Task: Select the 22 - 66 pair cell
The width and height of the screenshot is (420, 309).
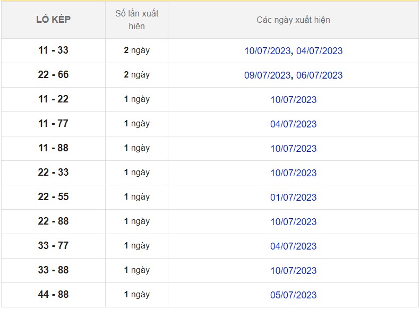Action: (53, 75)
